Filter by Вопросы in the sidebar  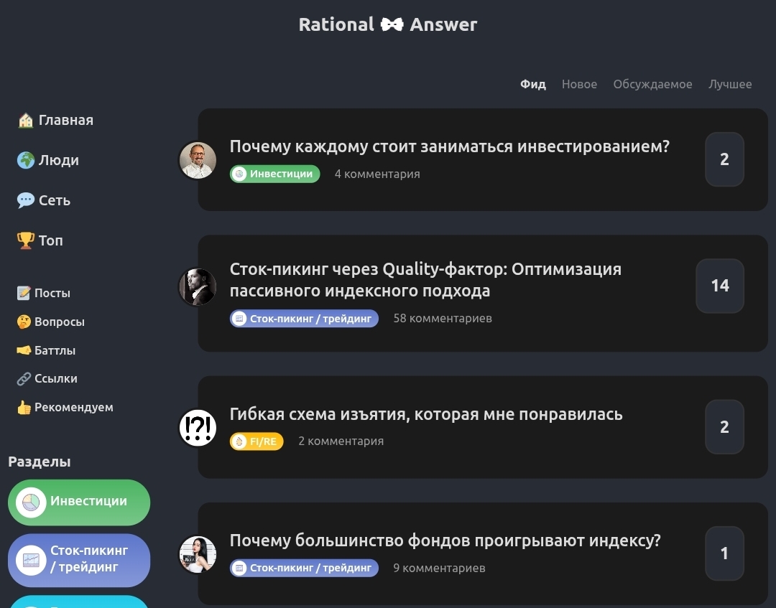51,322
